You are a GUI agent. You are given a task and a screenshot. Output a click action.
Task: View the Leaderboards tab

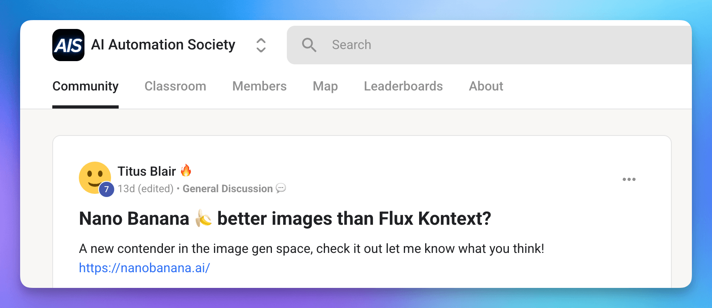click(403, 86)
